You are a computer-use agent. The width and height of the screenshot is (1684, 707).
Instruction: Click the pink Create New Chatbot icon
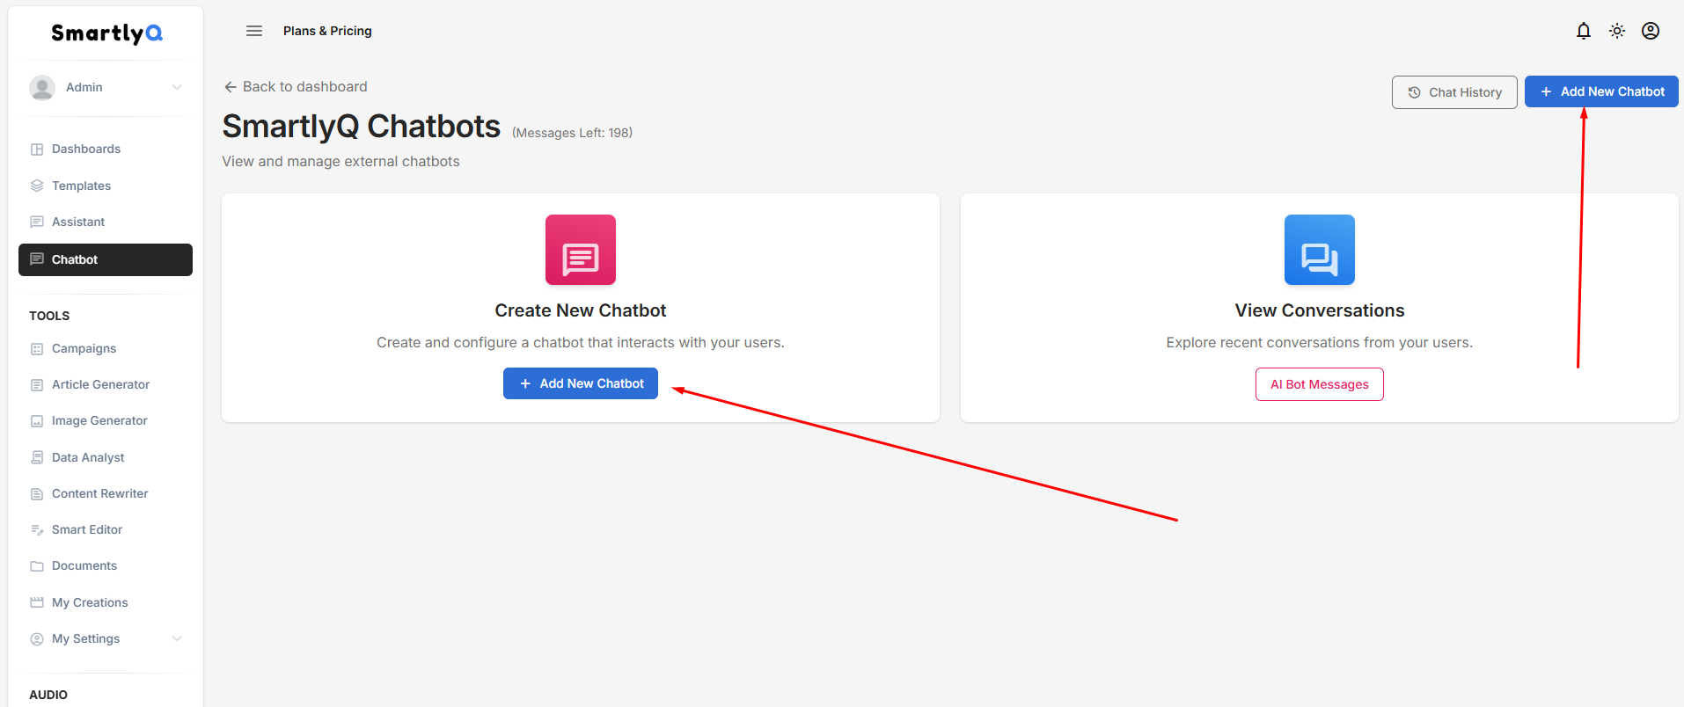[581, 250]
